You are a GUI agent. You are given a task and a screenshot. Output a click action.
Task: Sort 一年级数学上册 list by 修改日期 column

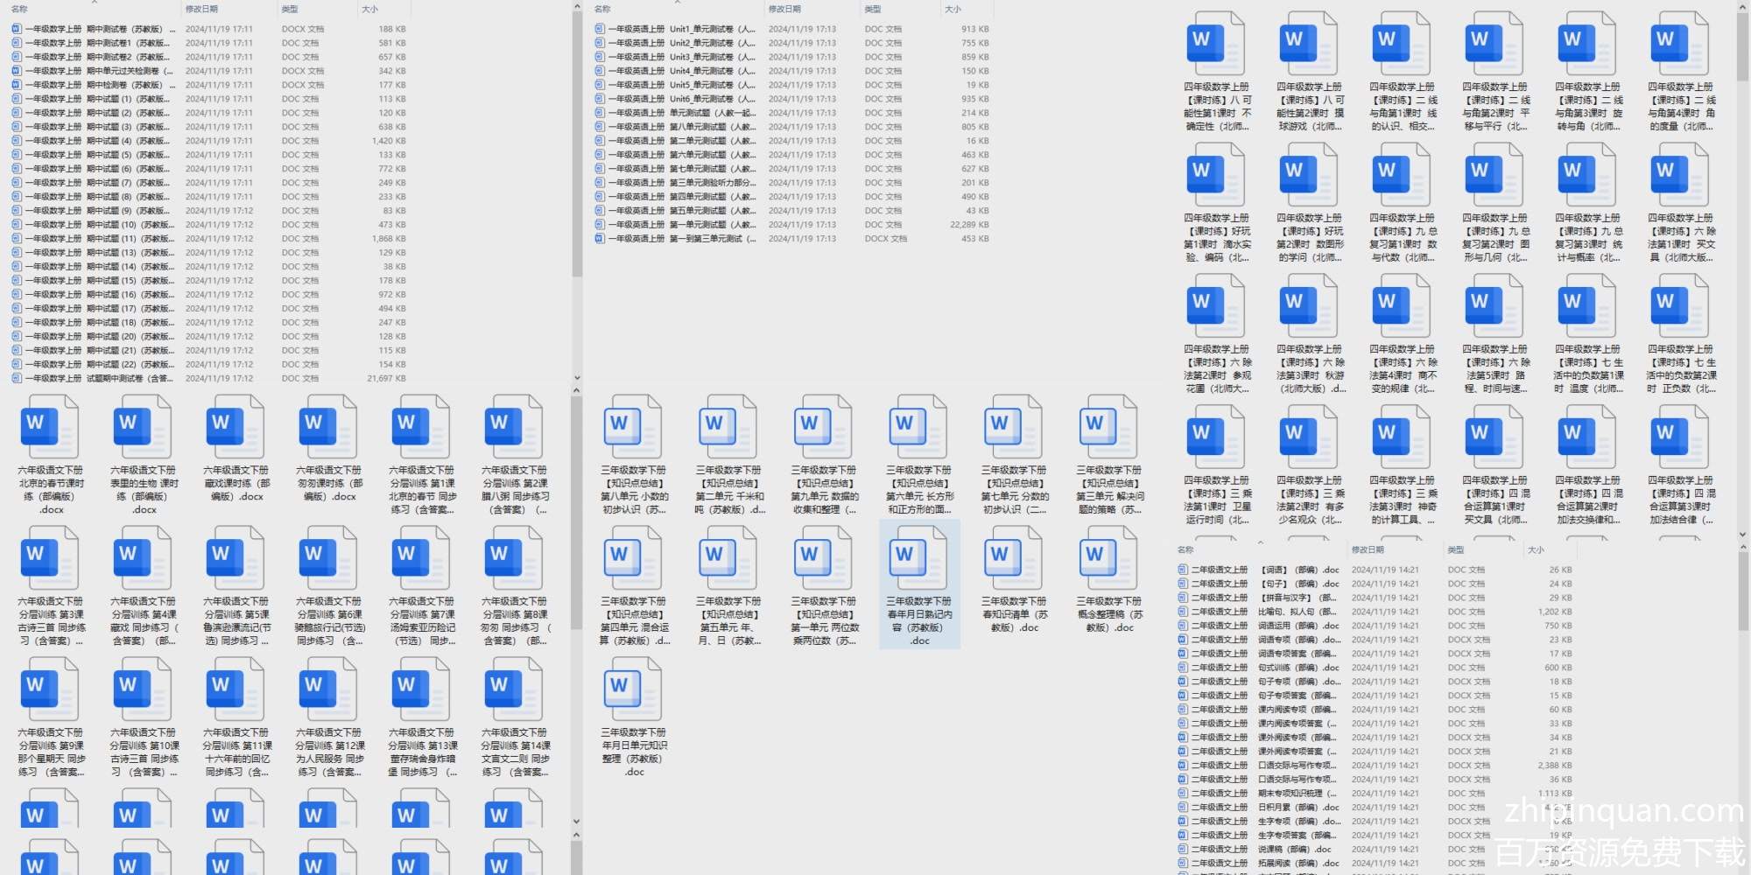point(202,9)
